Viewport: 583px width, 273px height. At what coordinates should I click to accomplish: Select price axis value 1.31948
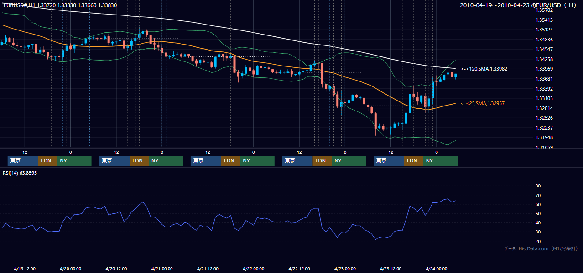tap(544, 138)
